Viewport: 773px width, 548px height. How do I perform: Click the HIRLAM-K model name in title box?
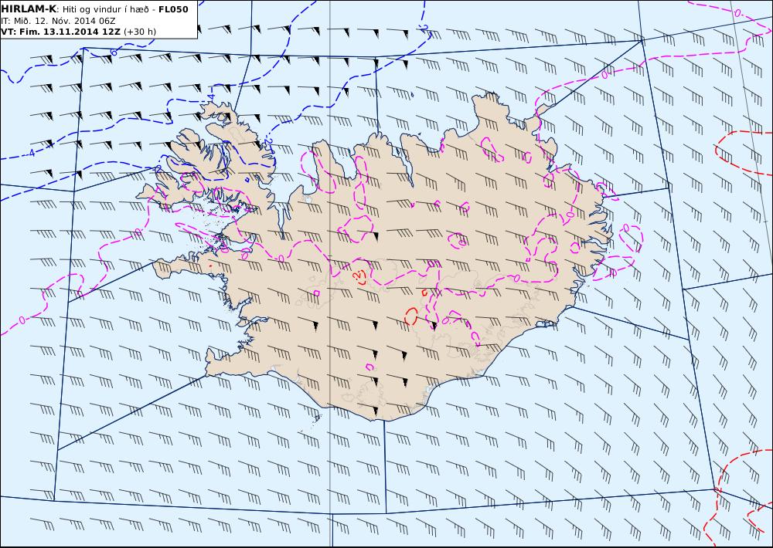click(x=29, y=9)
